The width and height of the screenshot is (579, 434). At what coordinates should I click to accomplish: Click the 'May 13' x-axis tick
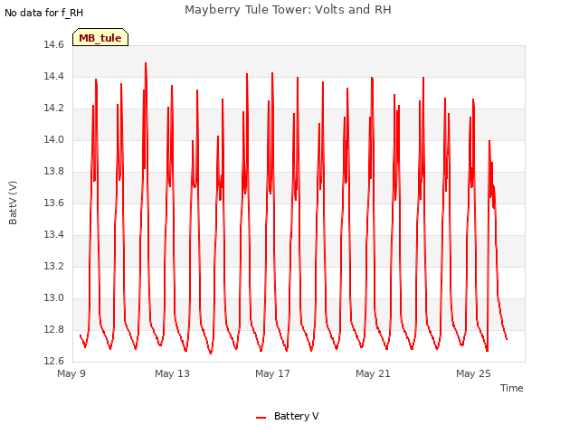click(x=172, y=373)
